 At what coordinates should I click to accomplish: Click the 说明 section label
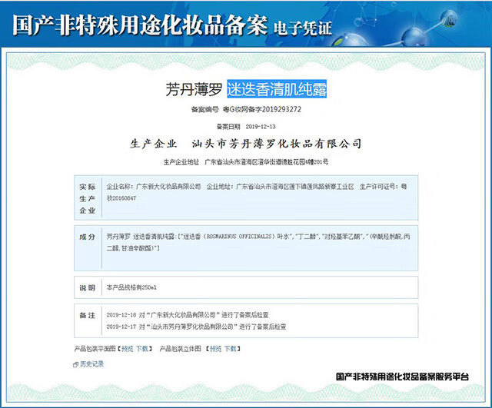coord(87,288)
